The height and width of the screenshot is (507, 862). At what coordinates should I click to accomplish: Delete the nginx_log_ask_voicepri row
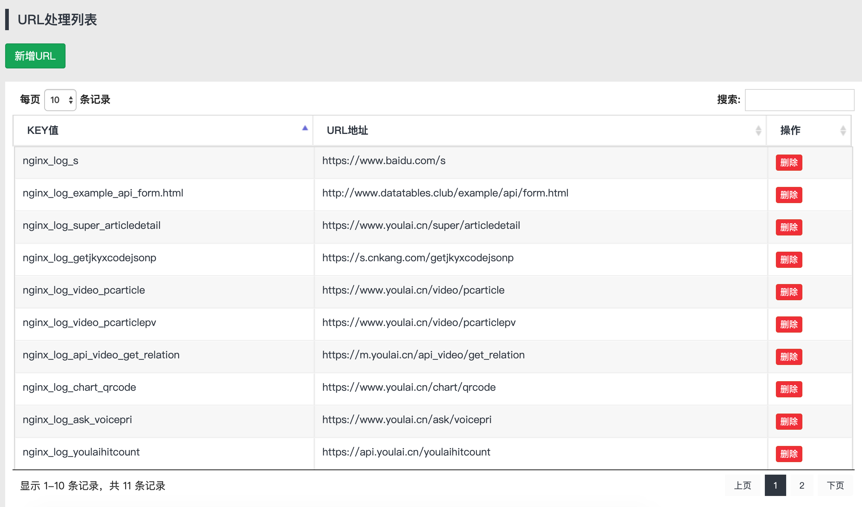788,421
